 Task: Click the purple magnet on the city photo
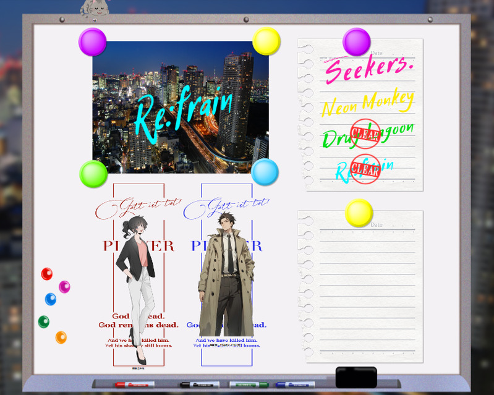pos(92,42)
